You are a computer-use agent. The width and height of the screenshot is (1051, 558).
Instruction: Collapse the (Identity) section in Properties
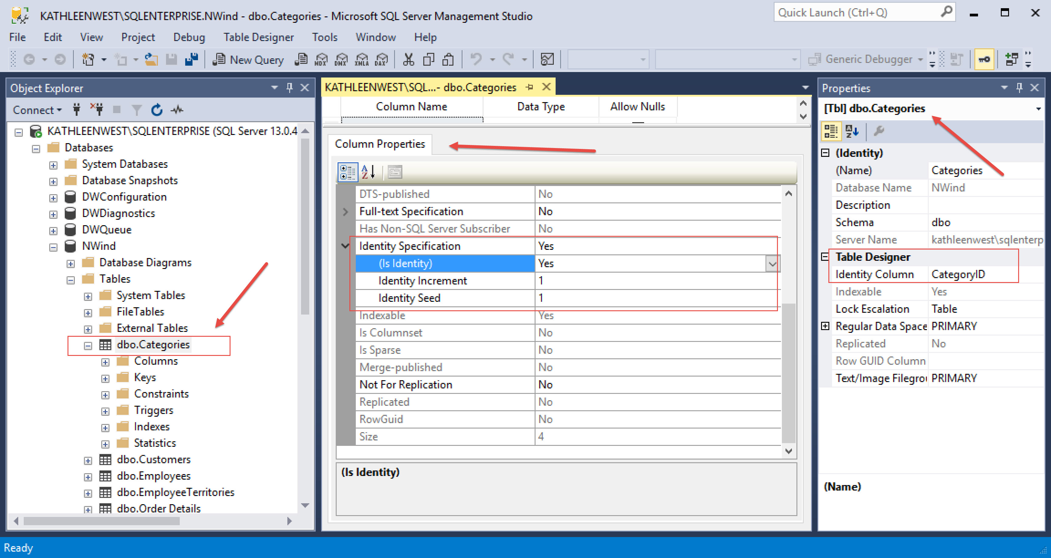coord(825,153)
